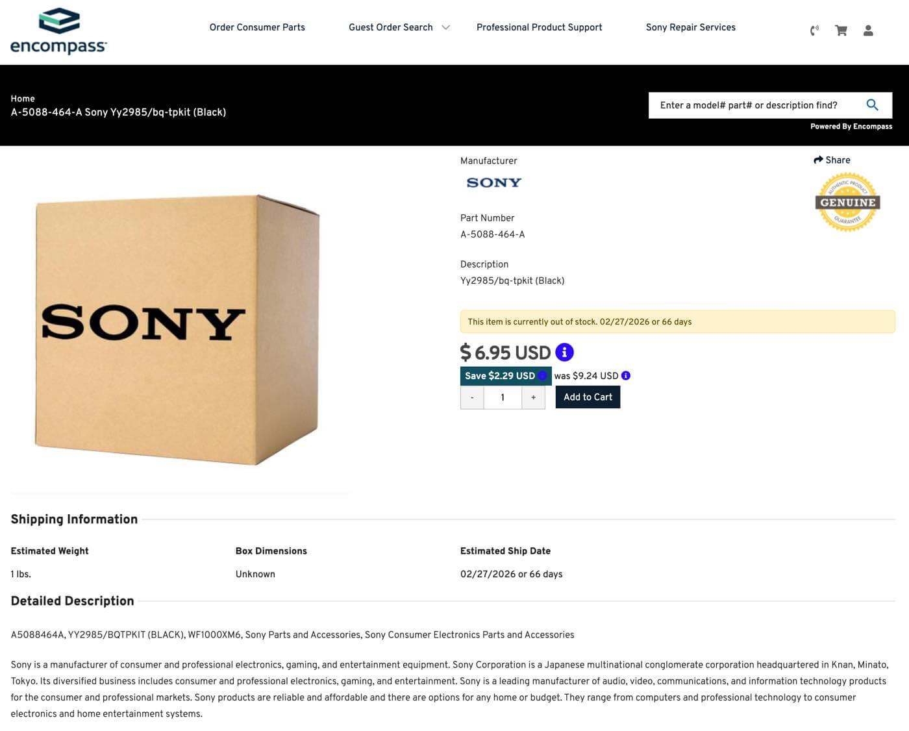
Task: Open Order Consumer Parts menu
Action: click(257, 27)
